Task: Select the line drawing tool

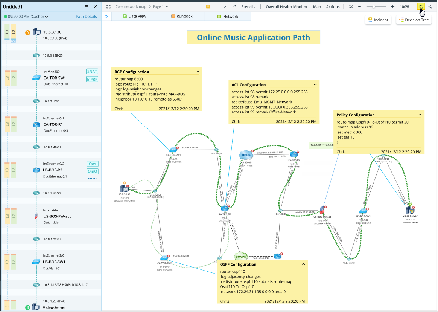Action: 226,6
